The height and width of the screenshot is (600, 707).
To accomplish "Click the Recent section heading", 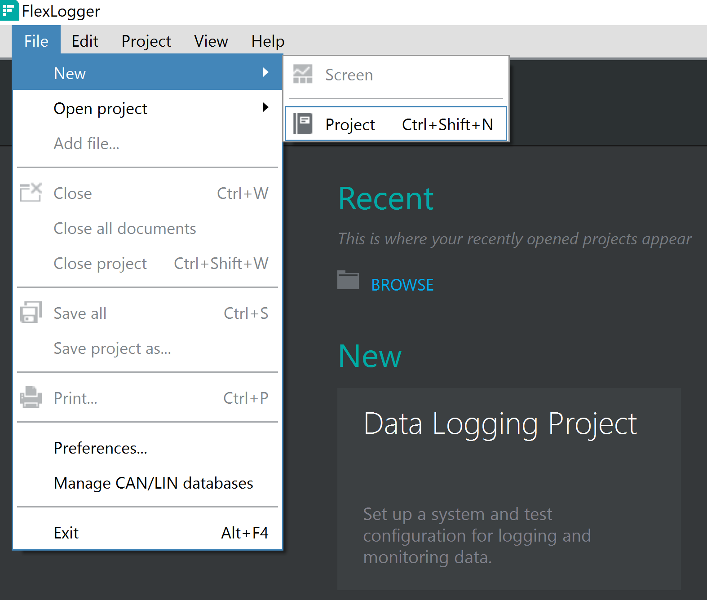I will click(x=386, y=198).
